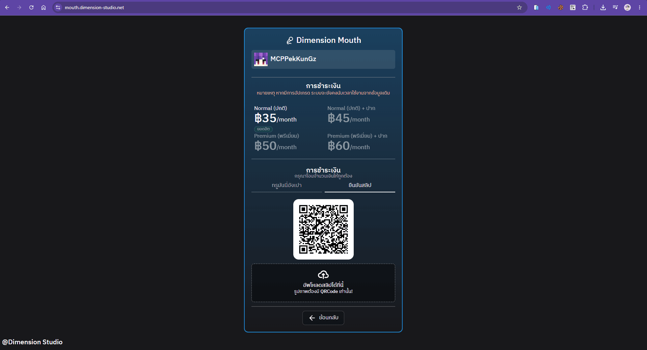Click the MCPPekKunGz username
The width and height of the screenshot is (647, 350).
tap(293, 59)
